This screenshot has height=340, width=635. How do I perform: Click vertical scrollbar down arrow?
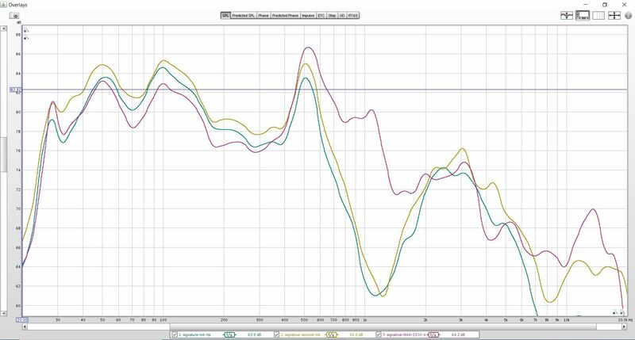(x=3, y=313)
